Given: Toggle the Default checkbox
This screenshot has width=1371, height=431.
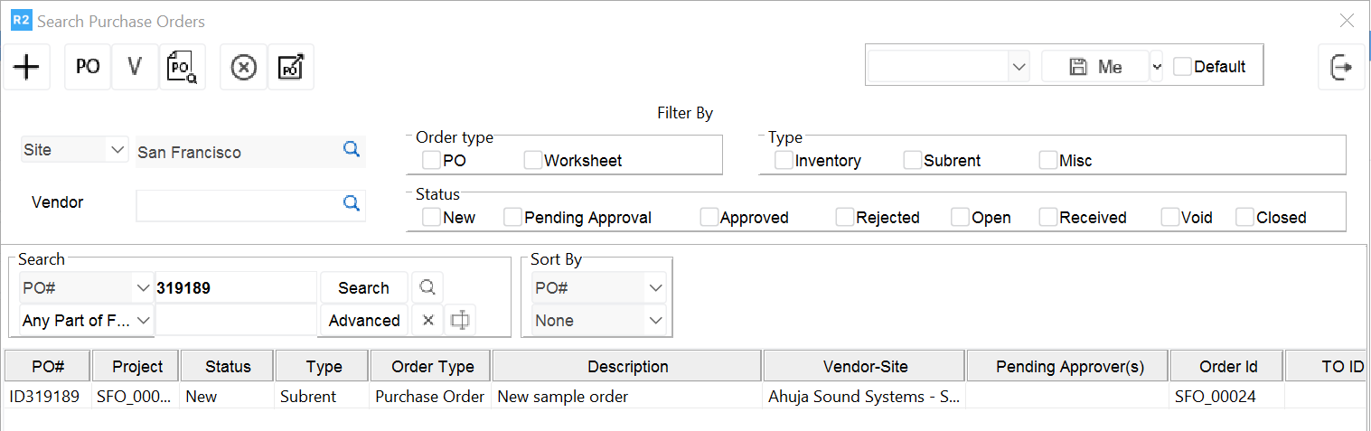Looking at the screenshot, I should coord(1182,67).
